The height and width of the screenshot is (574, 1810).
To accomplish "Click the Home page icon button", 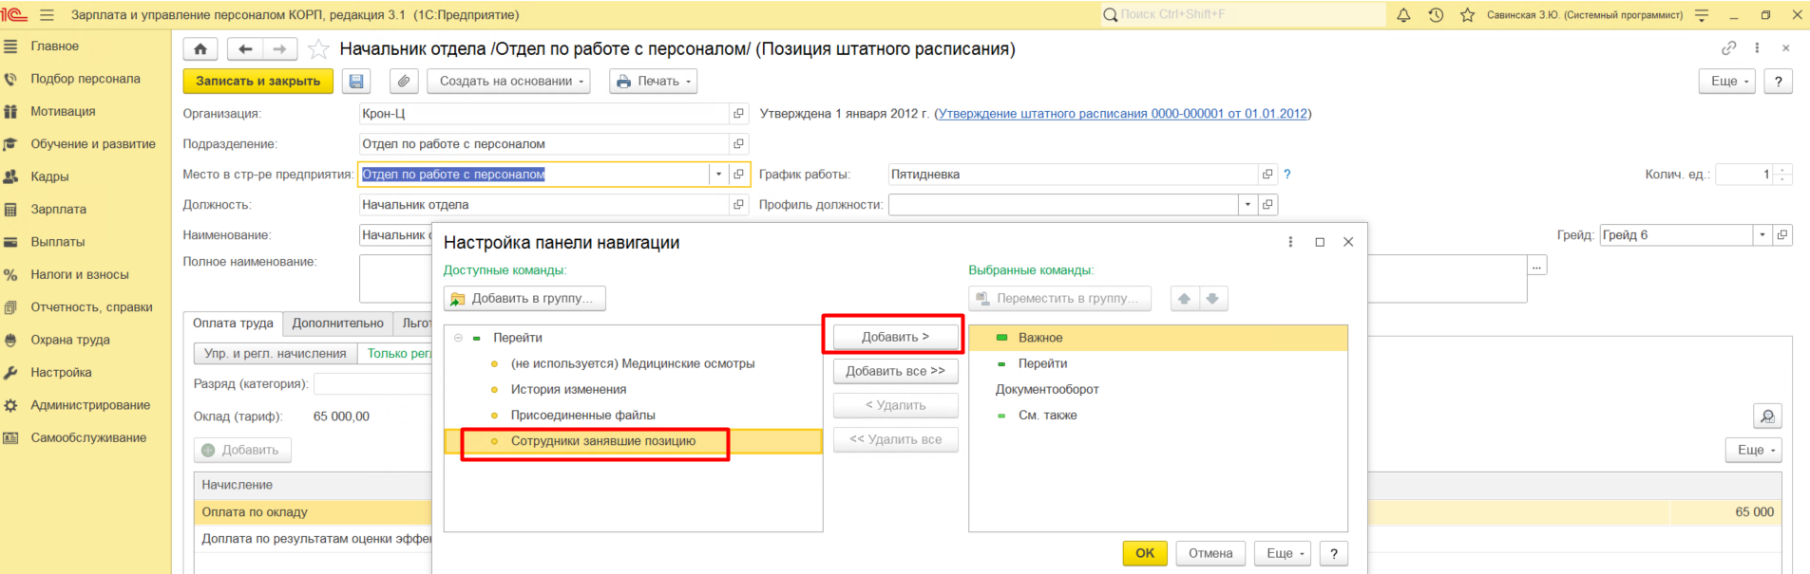I will click(200, 49).
